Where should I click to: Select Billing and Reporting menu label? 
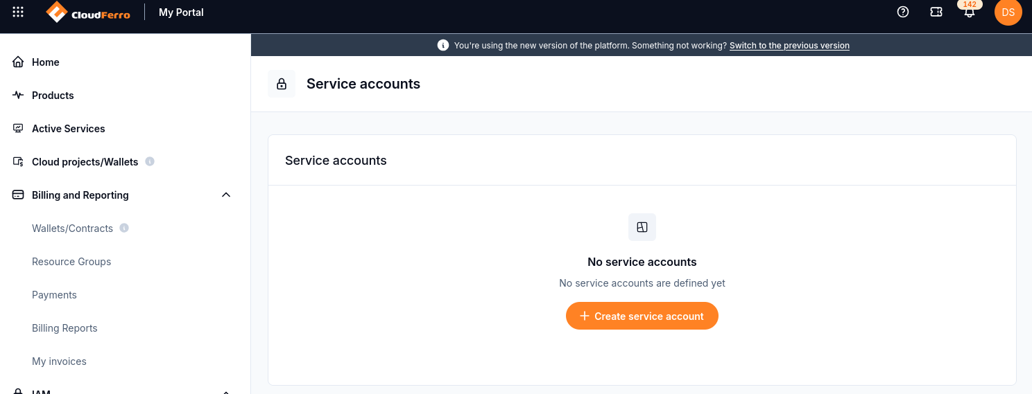(x=80, y=195)
